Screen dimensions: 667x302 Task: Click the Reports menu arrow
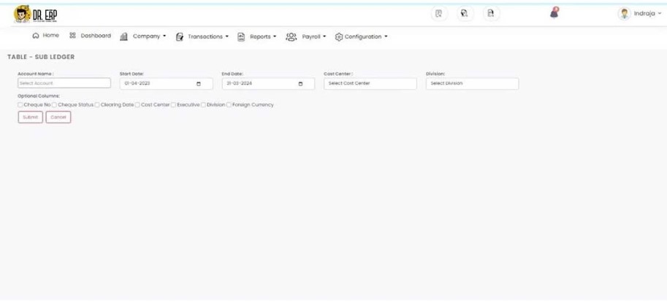pos(275,36)
